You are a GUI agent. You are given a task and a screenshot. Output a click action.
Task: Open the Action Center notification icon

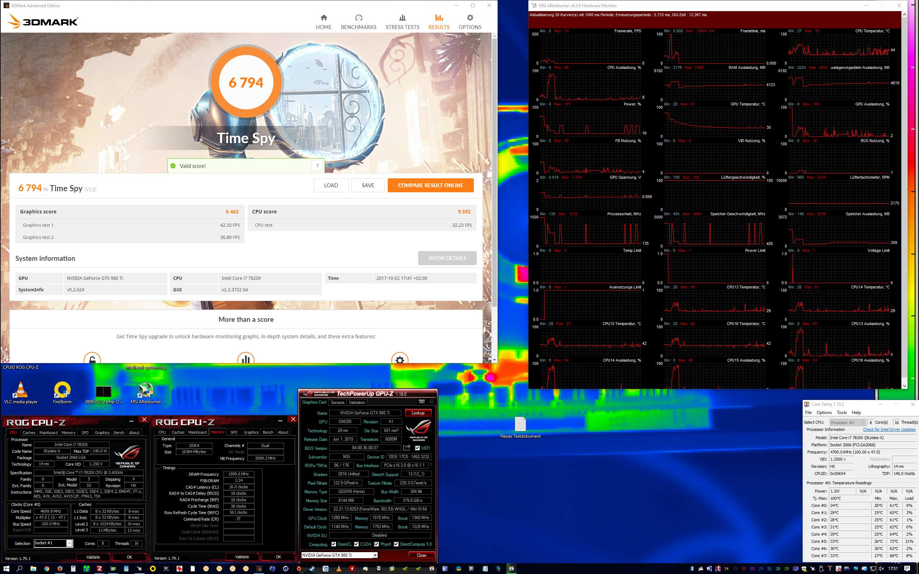click(x=907, y=569)
